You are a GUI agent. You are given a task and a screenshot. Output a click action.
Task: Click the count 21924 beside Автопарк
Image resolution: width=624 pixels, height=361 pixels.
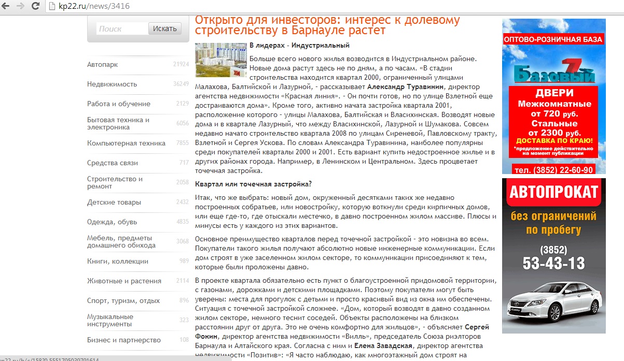181,65
